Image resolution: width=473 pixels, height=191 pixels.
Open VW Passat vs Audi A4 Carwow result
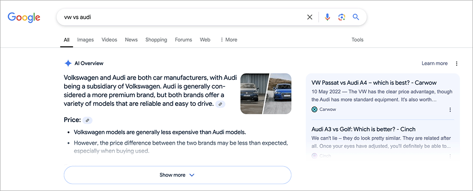coord(374,83)
